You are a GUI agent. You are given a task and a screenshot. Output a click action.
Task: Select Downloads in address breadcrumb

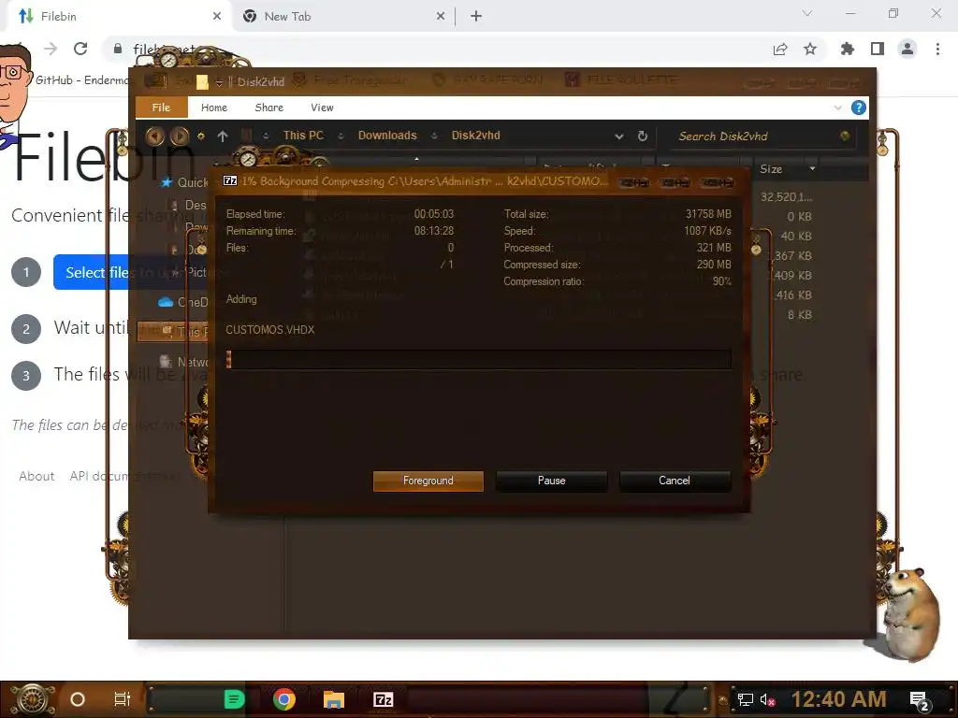387,136
